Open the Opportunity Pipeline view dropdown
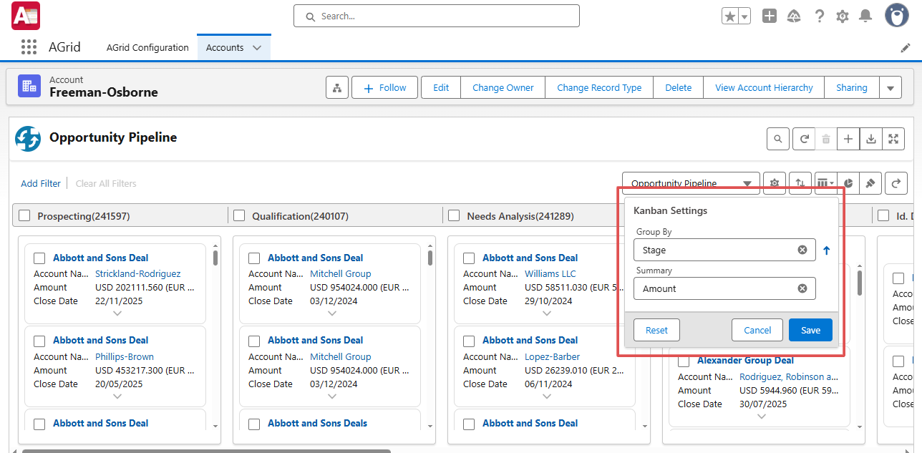922x453 pixels. (691, 183)
